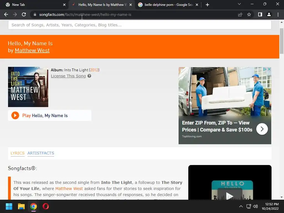Click the AdChoices icon on ad

point(265,69)
